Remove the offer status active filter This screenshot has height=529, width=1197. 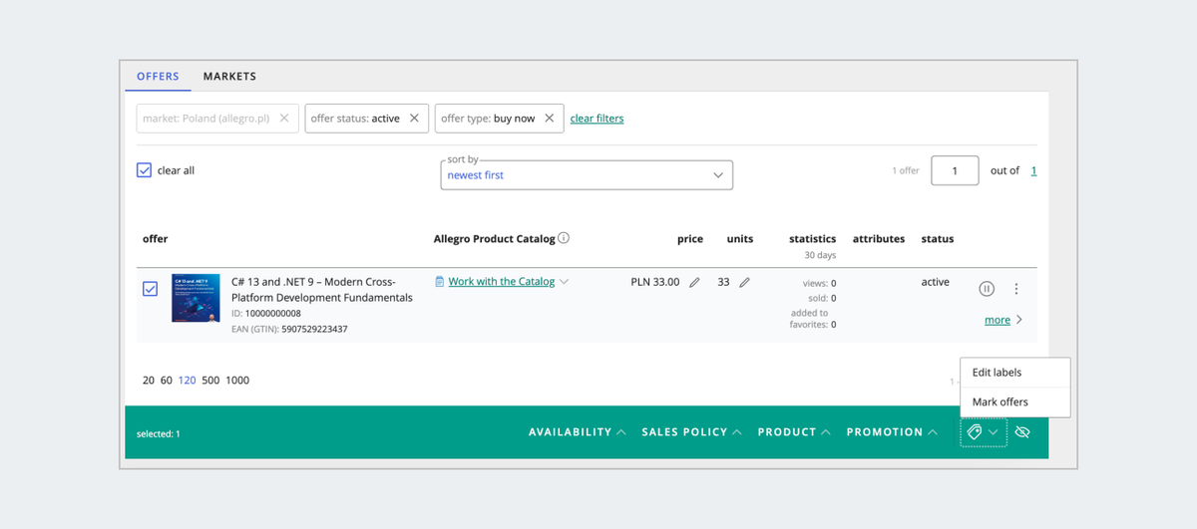[414, 119]
